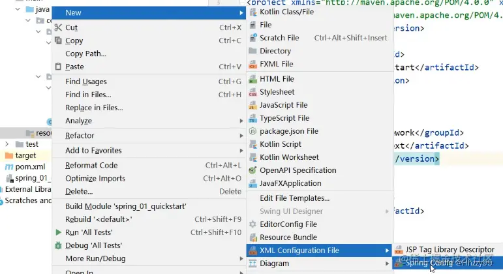The height and width of the screenshot is (274, 503).
Task: Click the File icon in New submenu
Action: (252, 25)
